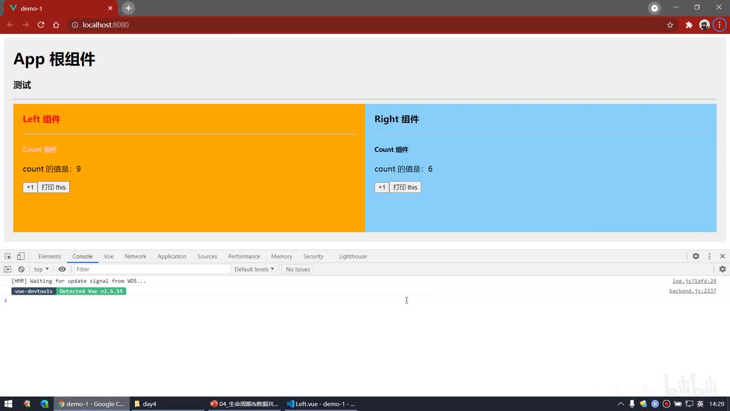
Task: Switch to the PowerPoint 04_生命周期 taskbar item
Action: tap(244, 404)
